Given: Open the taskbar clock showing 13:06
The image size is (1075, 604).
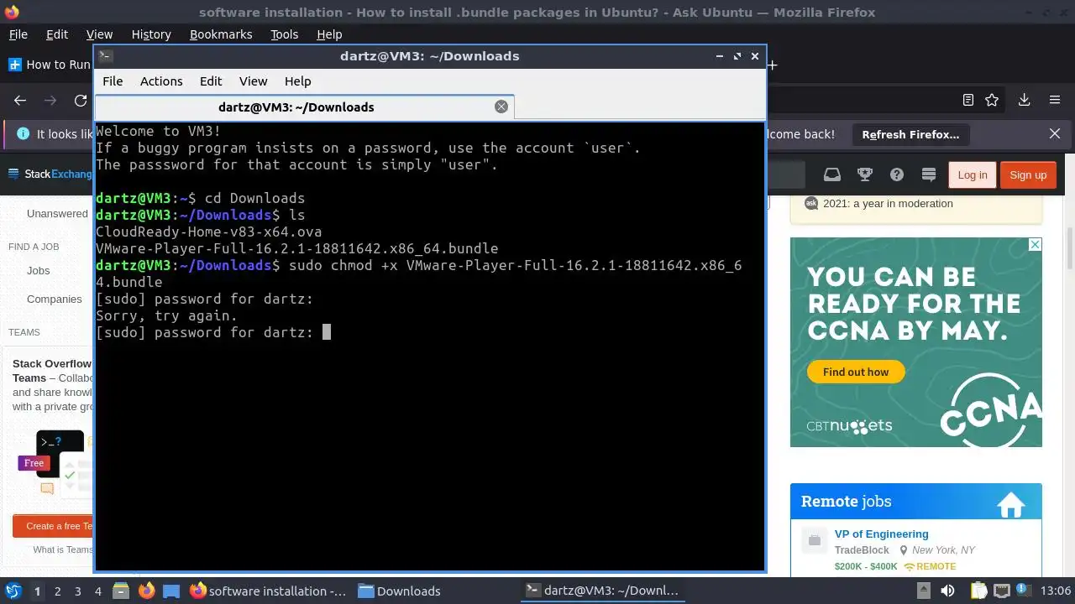Looking at the screenshot, I should (1055, 591).
